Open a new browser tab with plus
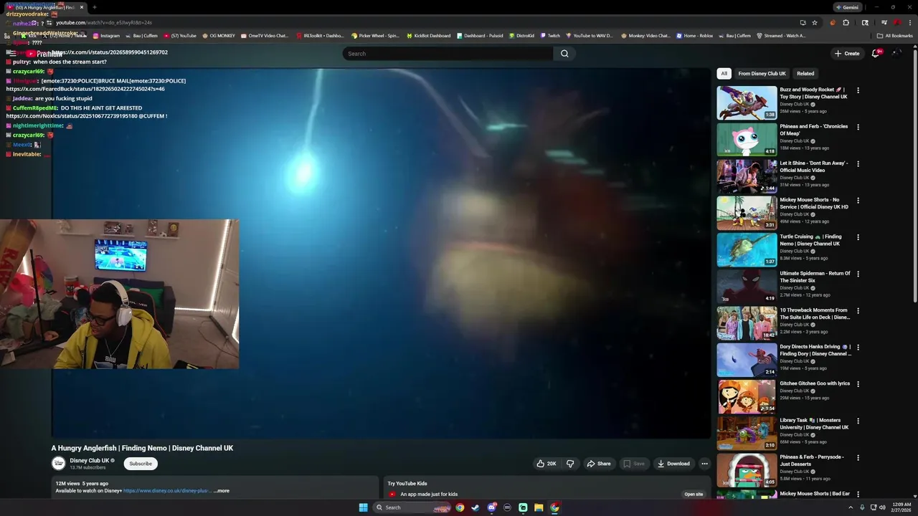The image size is (918, 516). pyautogui.click(x=94, y=7)
